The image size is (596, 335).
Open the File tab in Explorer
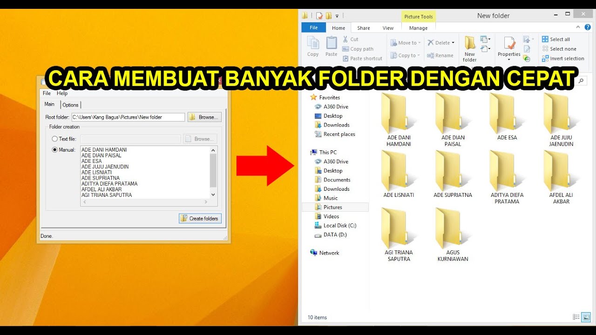click(314, 27)
